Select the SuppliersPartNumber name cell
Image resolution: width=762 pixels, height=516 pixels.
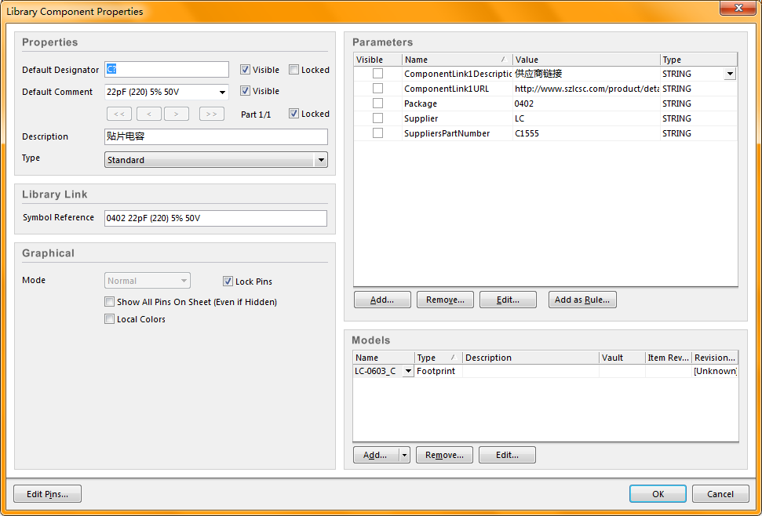(457, 133)
